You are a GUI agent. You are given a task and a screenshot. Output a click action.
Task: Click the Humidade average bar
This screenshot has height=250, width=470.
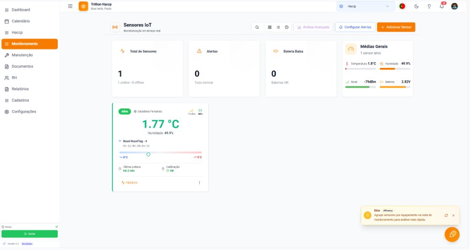395,69
